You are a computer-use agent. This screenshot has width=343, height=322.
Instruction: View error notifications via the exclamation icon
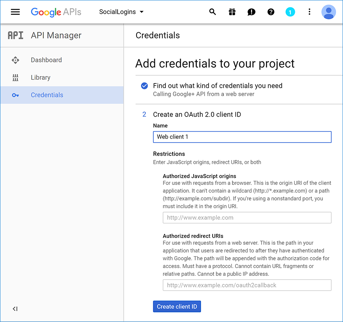coord(251,12)
